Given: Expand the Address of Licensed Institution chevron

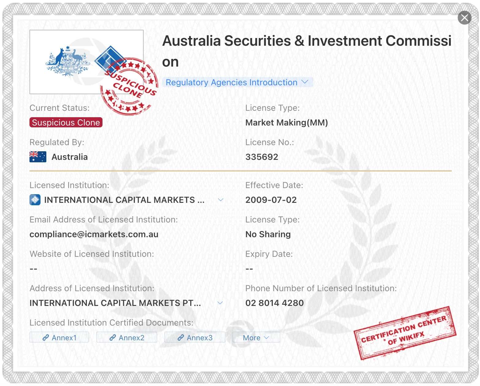Looking at the screenshot, I should click(x=220, y=303).
